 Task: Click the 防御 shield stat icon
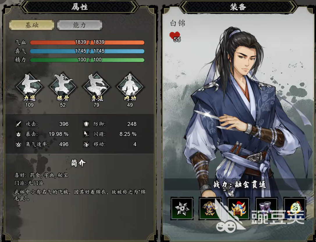pyautogui.click(x=86, y=124)
